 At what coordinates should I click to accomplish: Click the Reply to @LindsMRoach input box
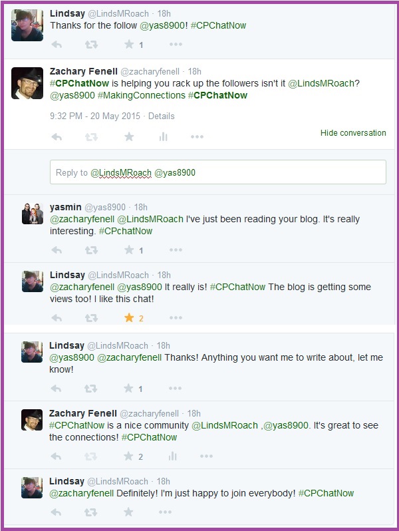(218, 172)
